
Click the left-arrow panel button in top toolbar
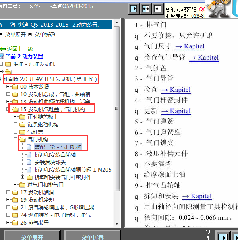158,9
